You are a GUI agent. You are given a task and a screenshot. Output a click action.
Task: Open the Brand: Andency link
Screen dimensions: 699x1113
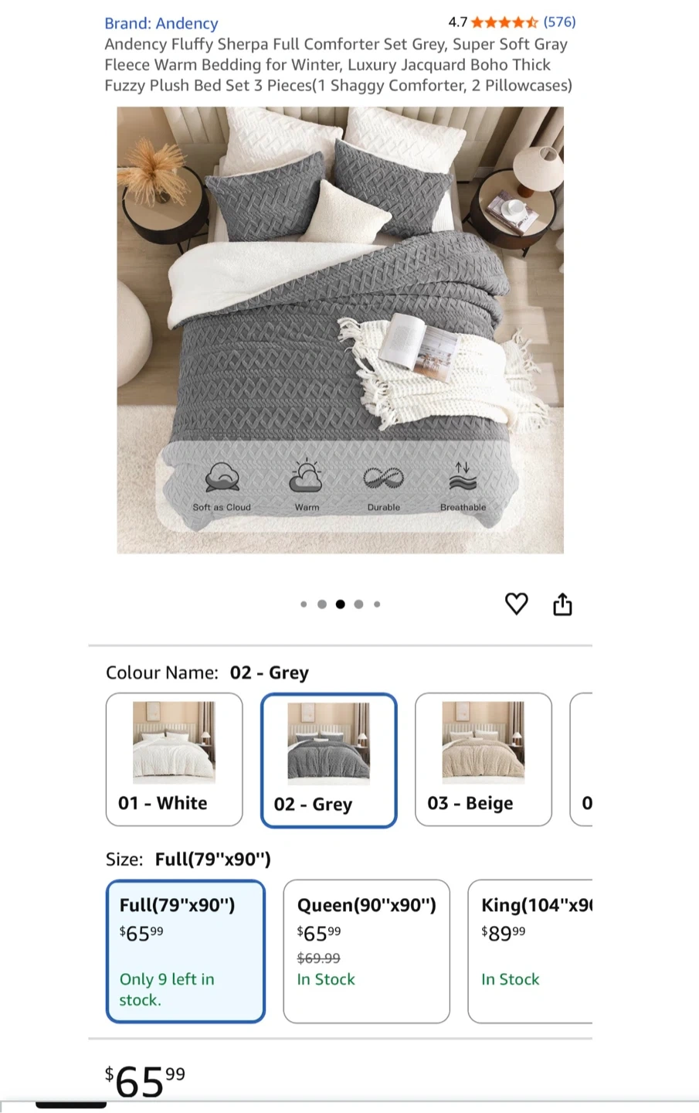pyautogui.click(x=161, y=23)
